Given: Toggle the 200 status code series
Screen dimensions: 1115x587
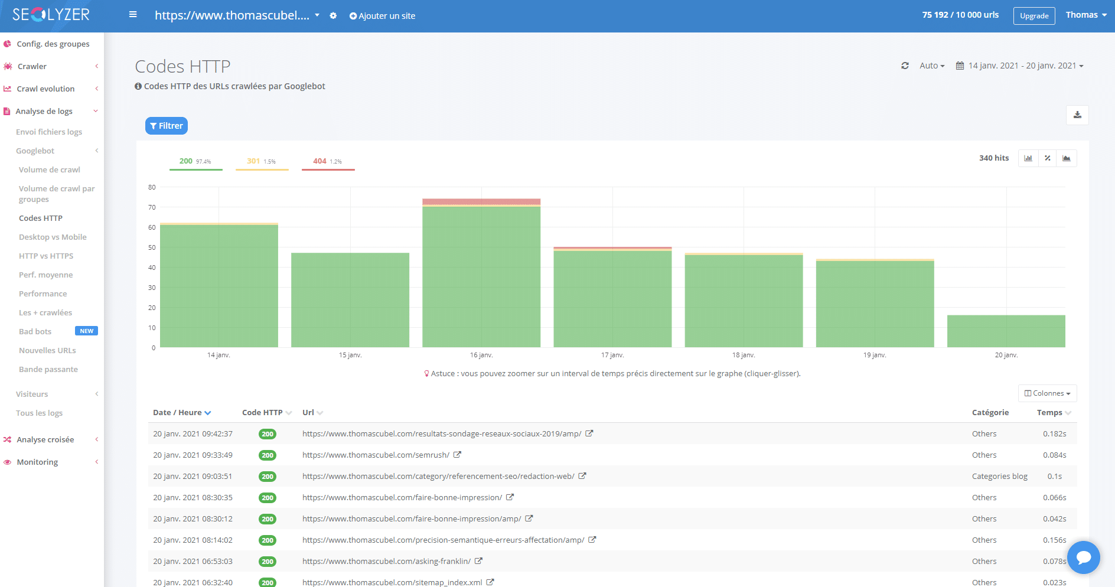Looking at the screenshot, I should pos(195,162).
